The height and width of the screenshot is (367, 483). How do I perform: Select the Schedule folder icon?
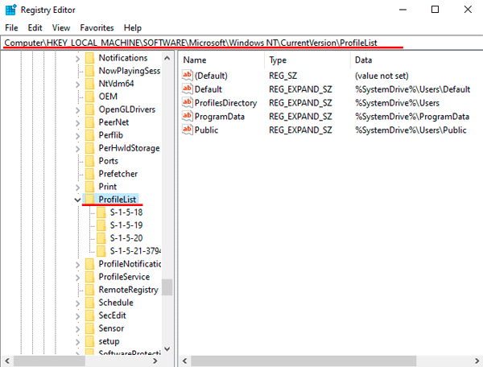(x=89, y=303)
